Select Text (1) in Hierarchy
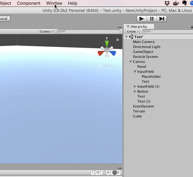 point(144,102)
